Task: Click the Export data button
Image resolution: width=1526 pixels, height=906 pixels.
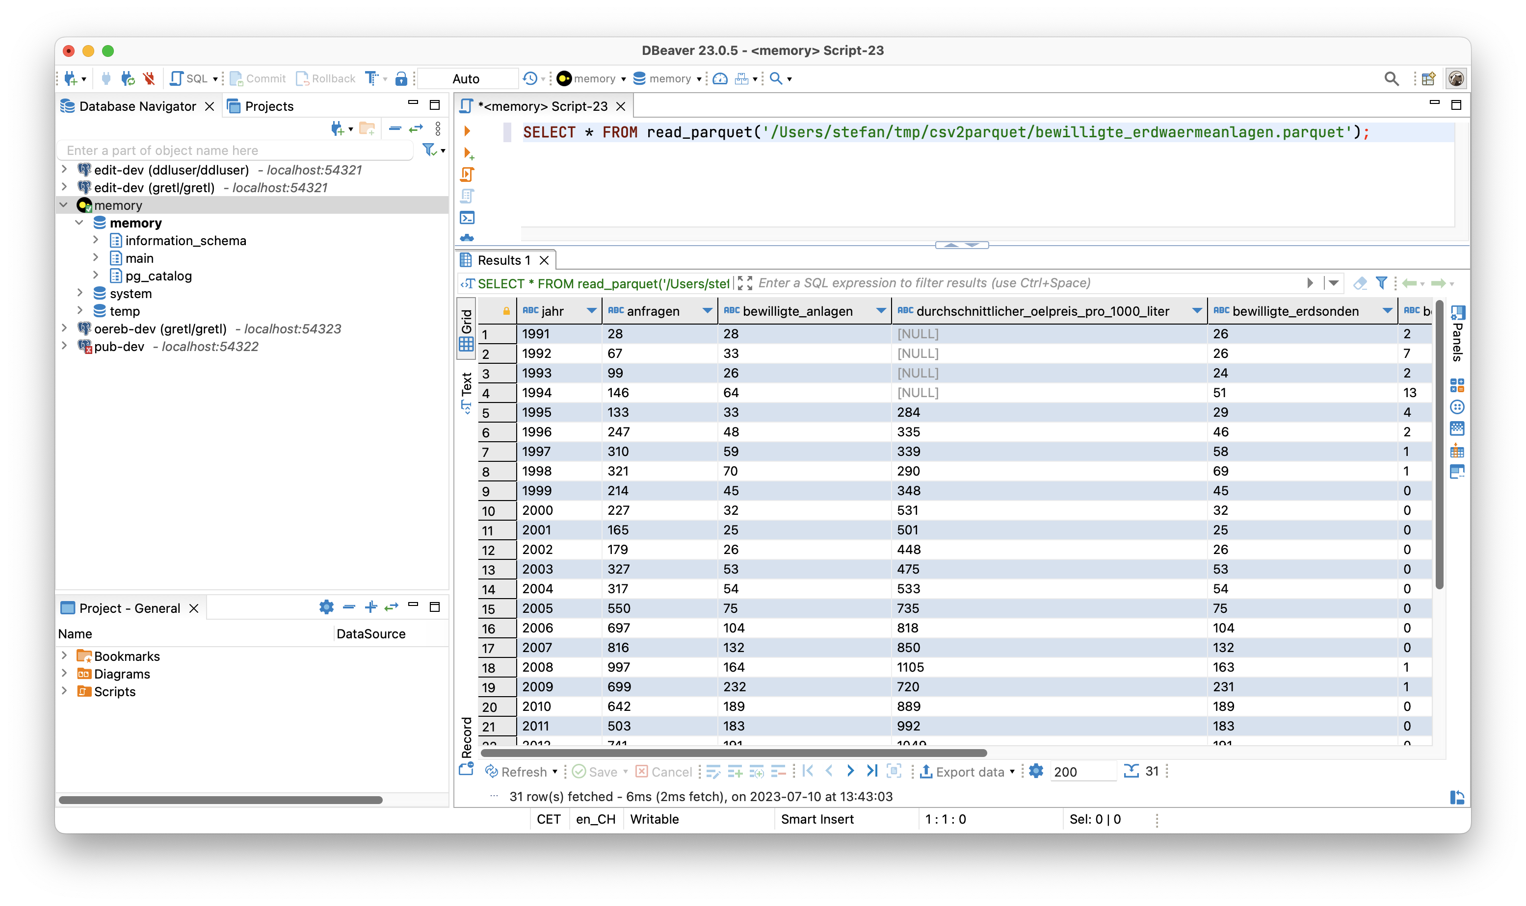Action: click(x=962, y=772)
